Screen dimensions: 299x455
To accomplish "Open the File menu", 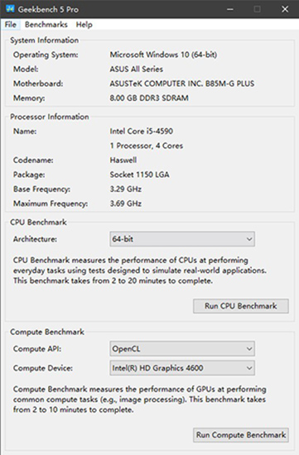I will click(x=11, y=25).
